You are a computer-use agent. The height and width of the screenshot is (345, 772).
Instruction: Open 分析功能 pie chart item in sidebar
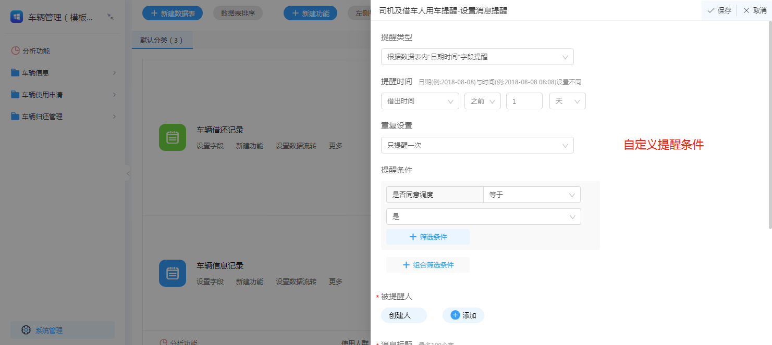click(x=31, y=51)
